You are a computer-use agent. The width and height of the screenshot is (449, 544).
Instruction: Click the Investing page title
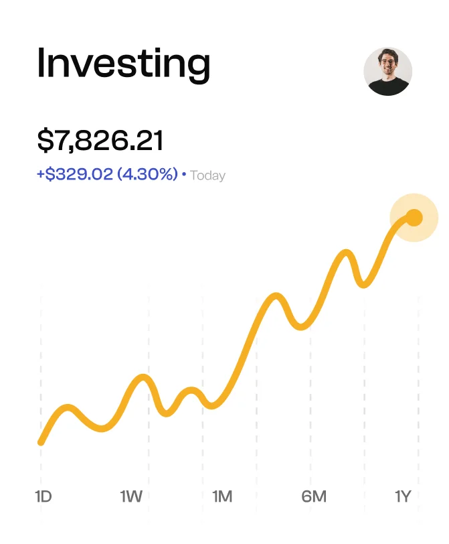[x=124, y=64]
